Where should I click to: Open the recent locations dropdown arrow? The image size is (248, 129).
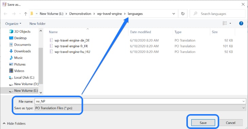(20, 14)
